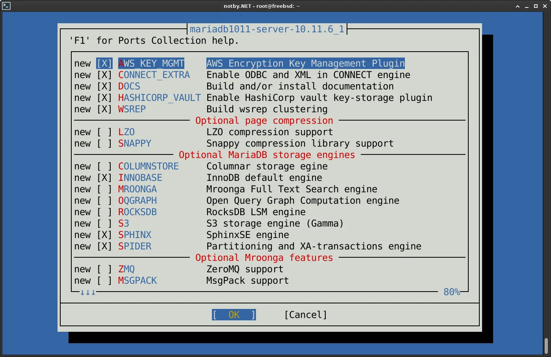Viewport: 551px width, 357px height.
Task: Click the Cancel button
Action: click(x=306, y=315)
